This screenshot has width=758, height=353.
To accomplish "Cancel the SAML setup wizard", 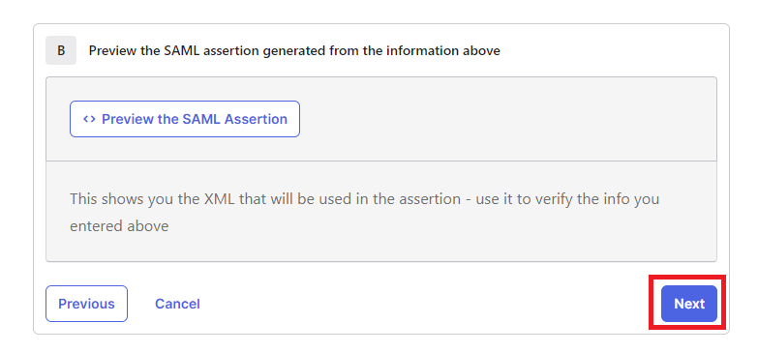I will (x=177, y=304).
